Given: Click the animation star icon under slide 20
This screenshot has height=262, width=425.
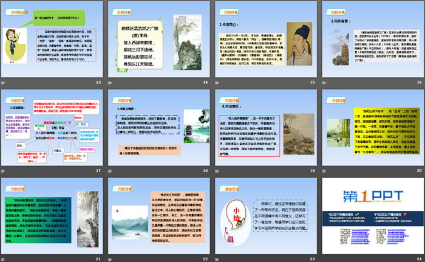Looking at the screenshot, I should 324,171.
